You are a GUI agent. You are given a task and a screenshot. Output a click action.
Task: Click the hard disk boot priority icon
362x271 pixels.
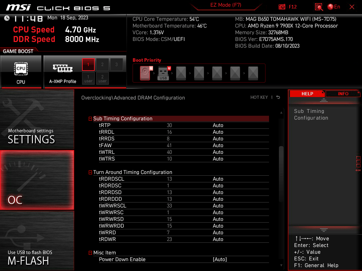point(145,73)
